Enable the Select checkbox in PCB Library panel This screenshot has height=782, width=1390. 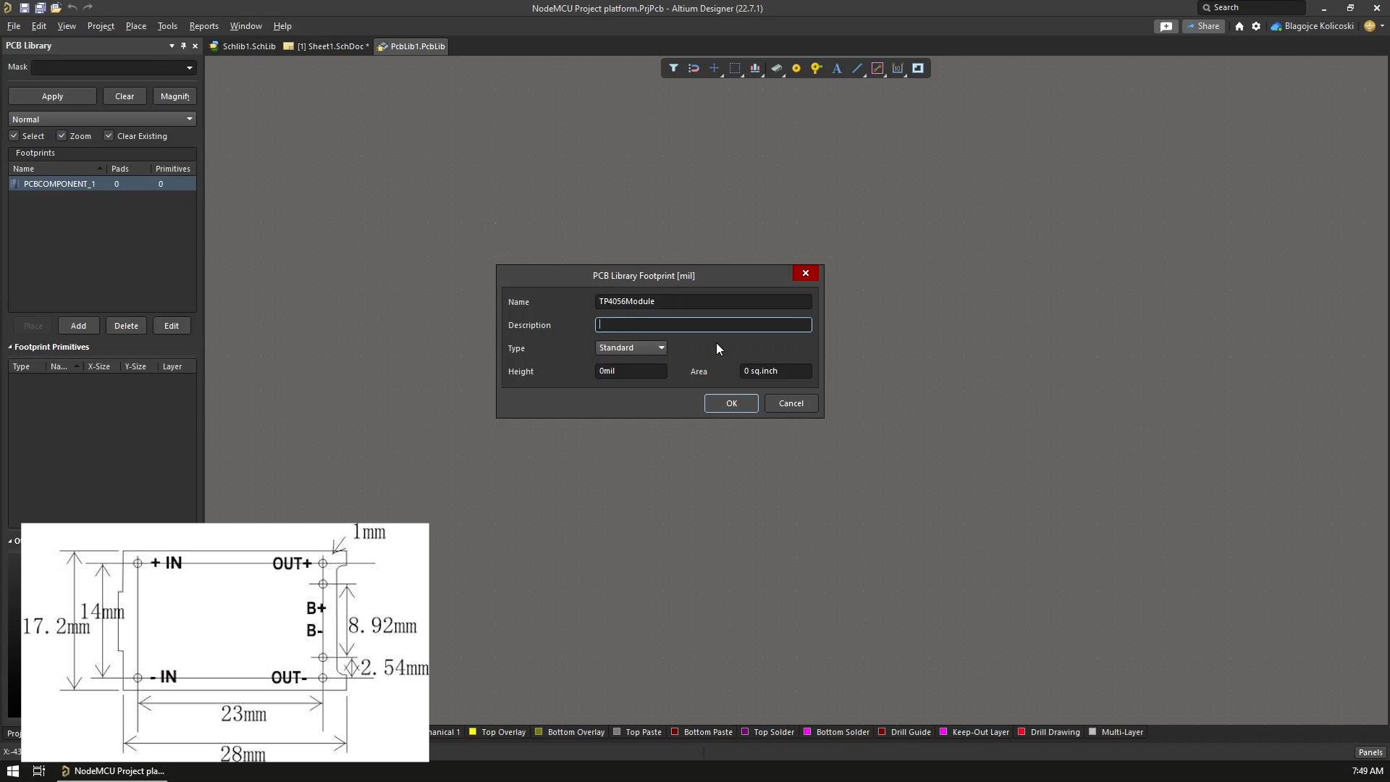(13, 135)
